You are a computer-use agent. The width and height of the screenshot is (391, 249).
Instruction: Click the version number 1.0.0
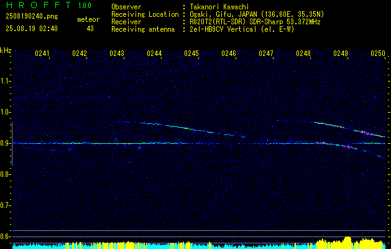click(85, 6)
